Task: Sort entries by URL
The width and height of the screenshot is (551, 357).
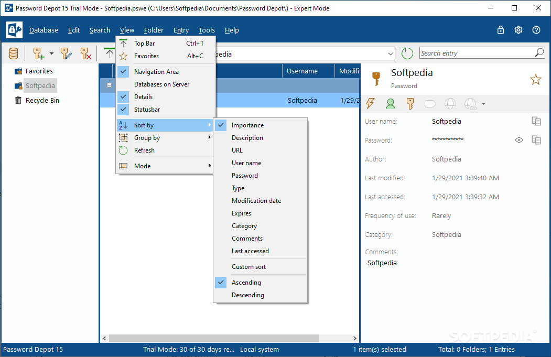Action: pos(261,150)
